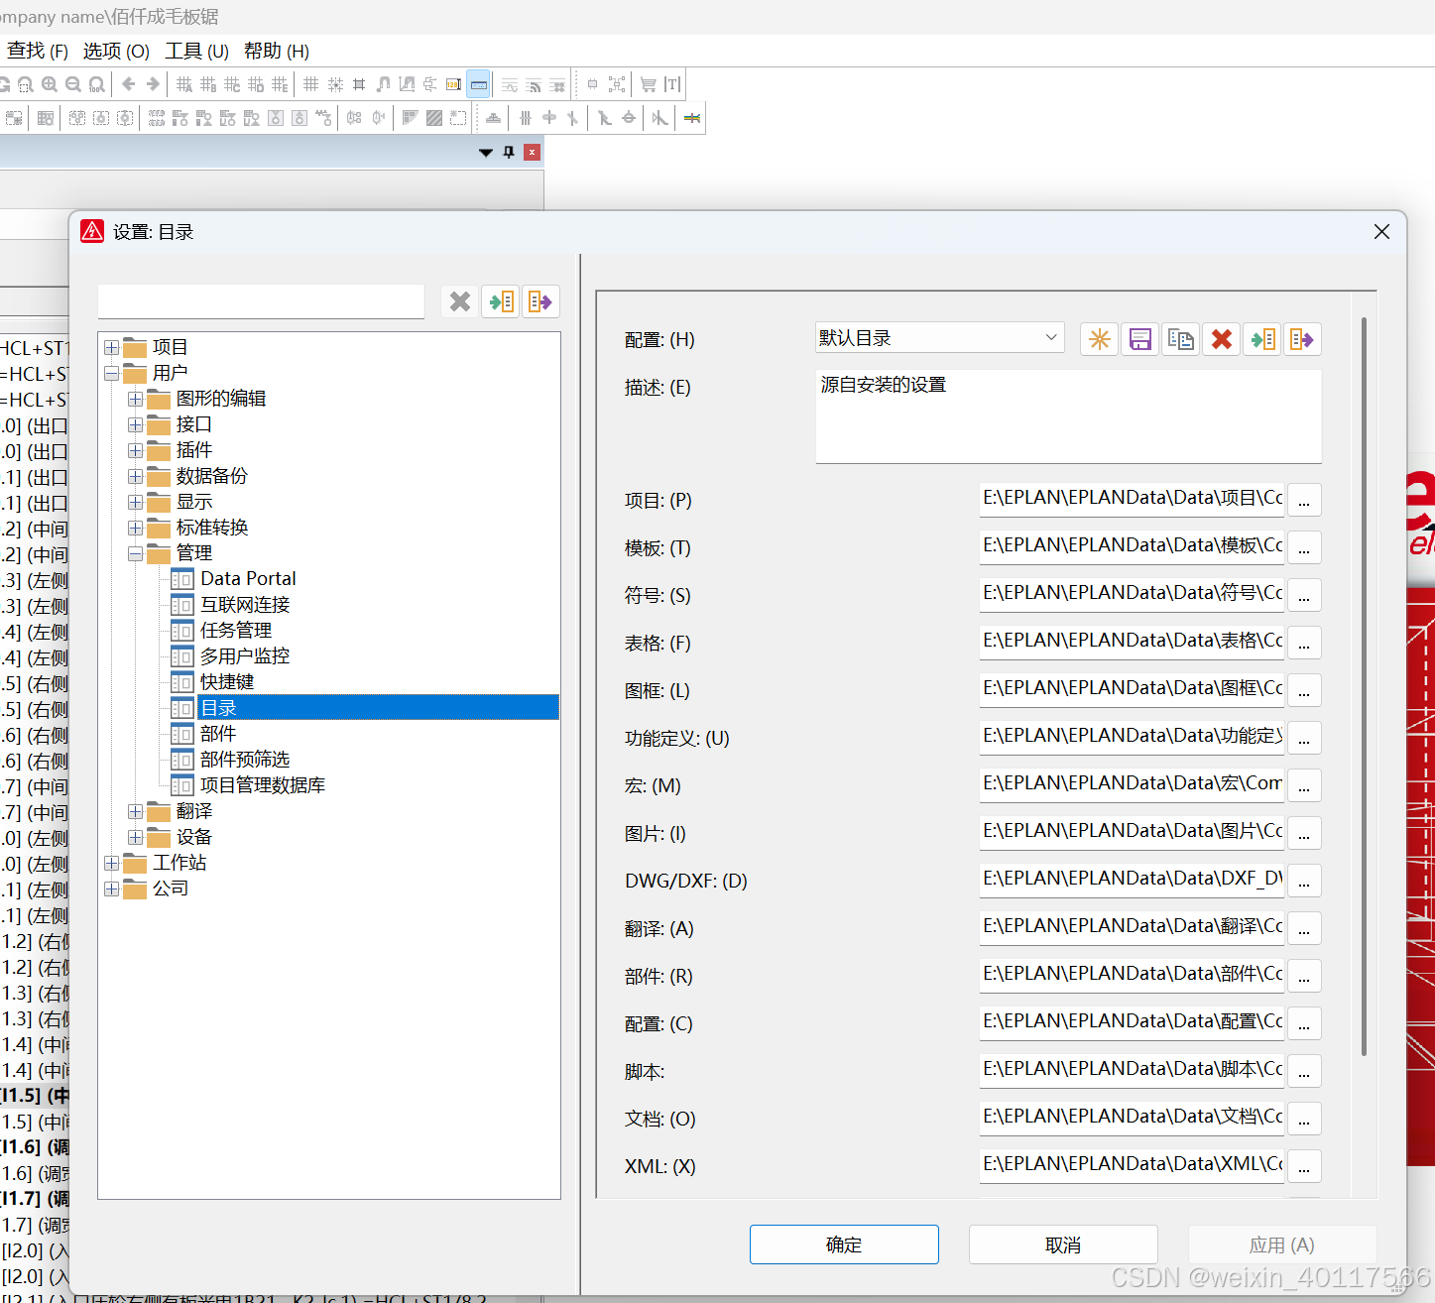Click the new configuration star icon
Screen dimensions: 1435x1303
click(1100, 339)
